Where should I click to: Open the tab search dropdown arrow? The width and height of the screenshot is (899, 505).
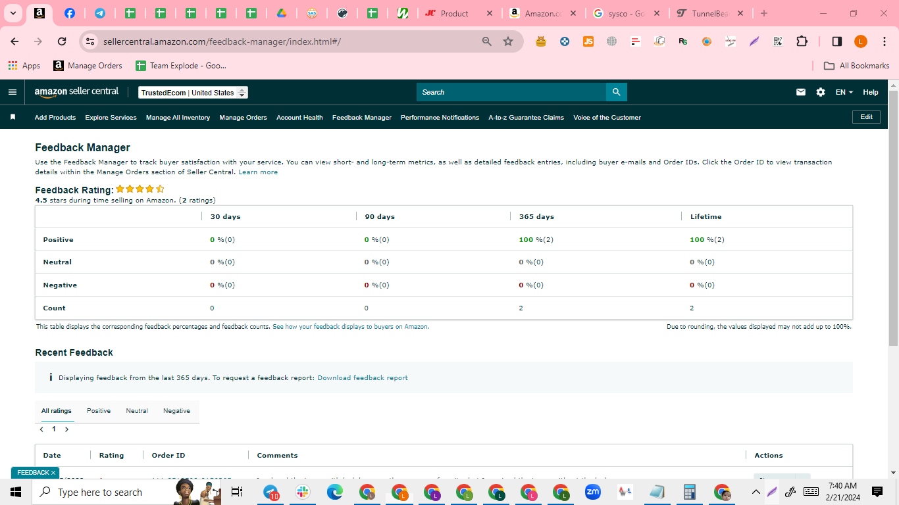tap(13, 13)
